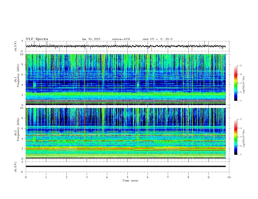Click the ch.2 "Frequency (kHz)" axis label
The height and width of the screenshot is (199, 258).
pos(18,129)
